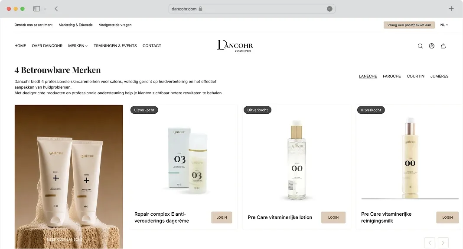The height and width of the screenshot is (249, 463).
Task: Select the Lanèche brand tab
Action: [x=368, y=76]
